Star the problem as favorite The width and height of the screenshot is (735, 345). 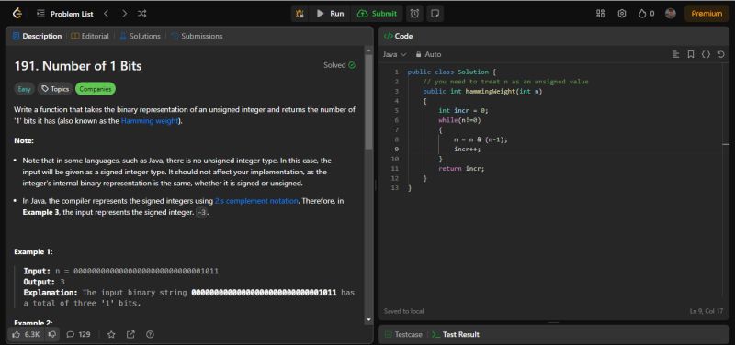point(111,334)
